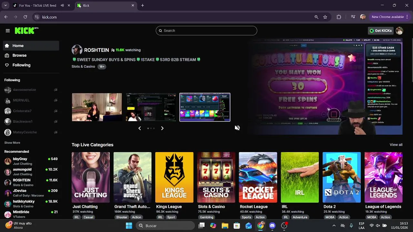The image size is (413, 232).
Task: Open the hamburger sidebar menu
Action: point(8,31)
